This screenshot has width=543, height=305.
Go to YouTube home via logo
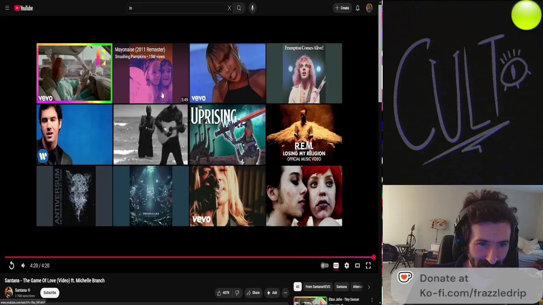[x=24, y=8]
